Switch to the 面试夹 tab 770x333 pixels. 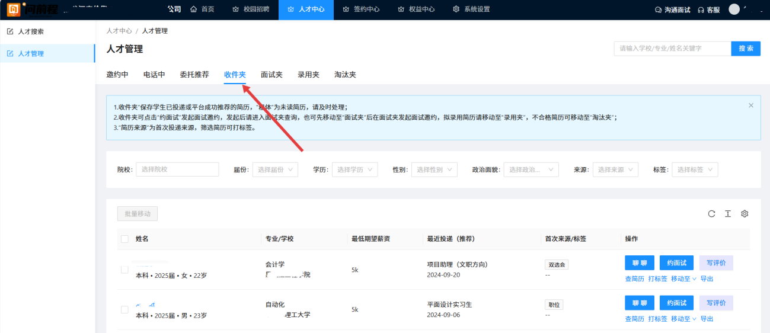pyautogui.click(x=271, y=75)
